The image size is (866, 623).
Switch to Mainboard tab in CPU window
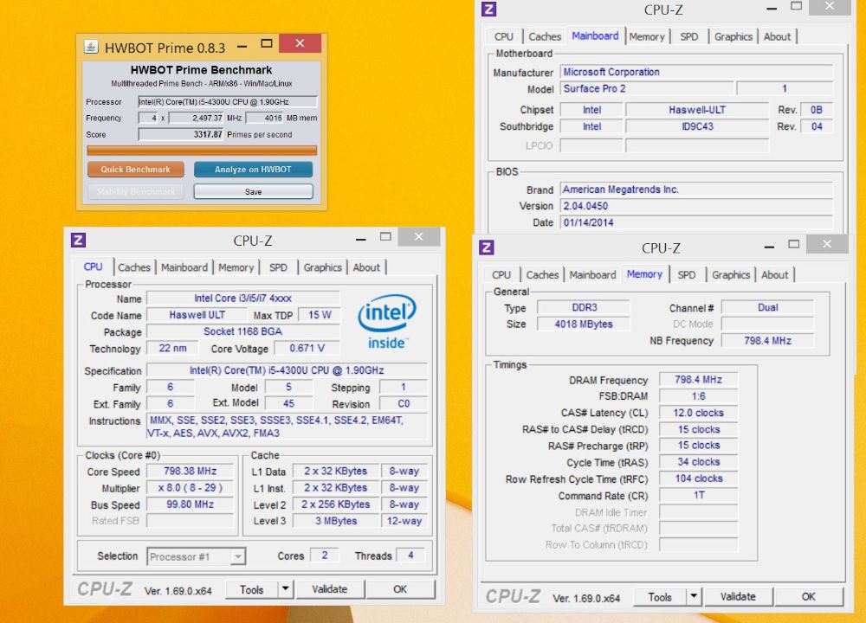pyautogui.click(x=184, y=267)
